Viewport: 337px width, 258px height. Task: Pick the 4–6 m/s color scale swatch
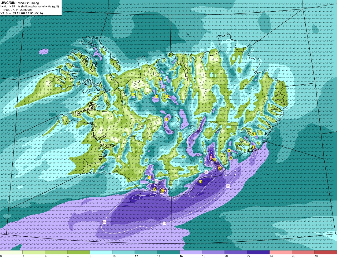(56, 252)
